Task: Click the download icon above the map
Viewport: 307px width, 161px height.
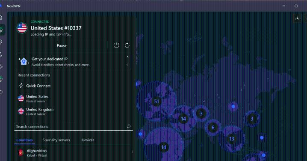Action: pyautogui.click(x=298, y=18)
